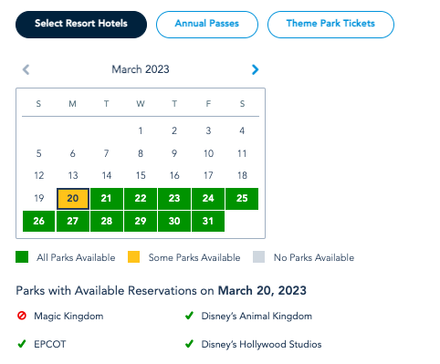The image size is (440, 364).
Task: Select March 21 on calendar
Action: click(107, 199)
